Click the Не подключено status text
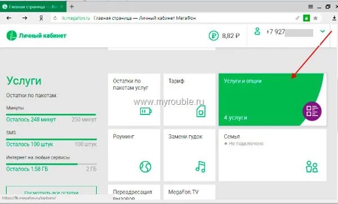The height and width of the screenshot is (204, 338). click(246, 144)
